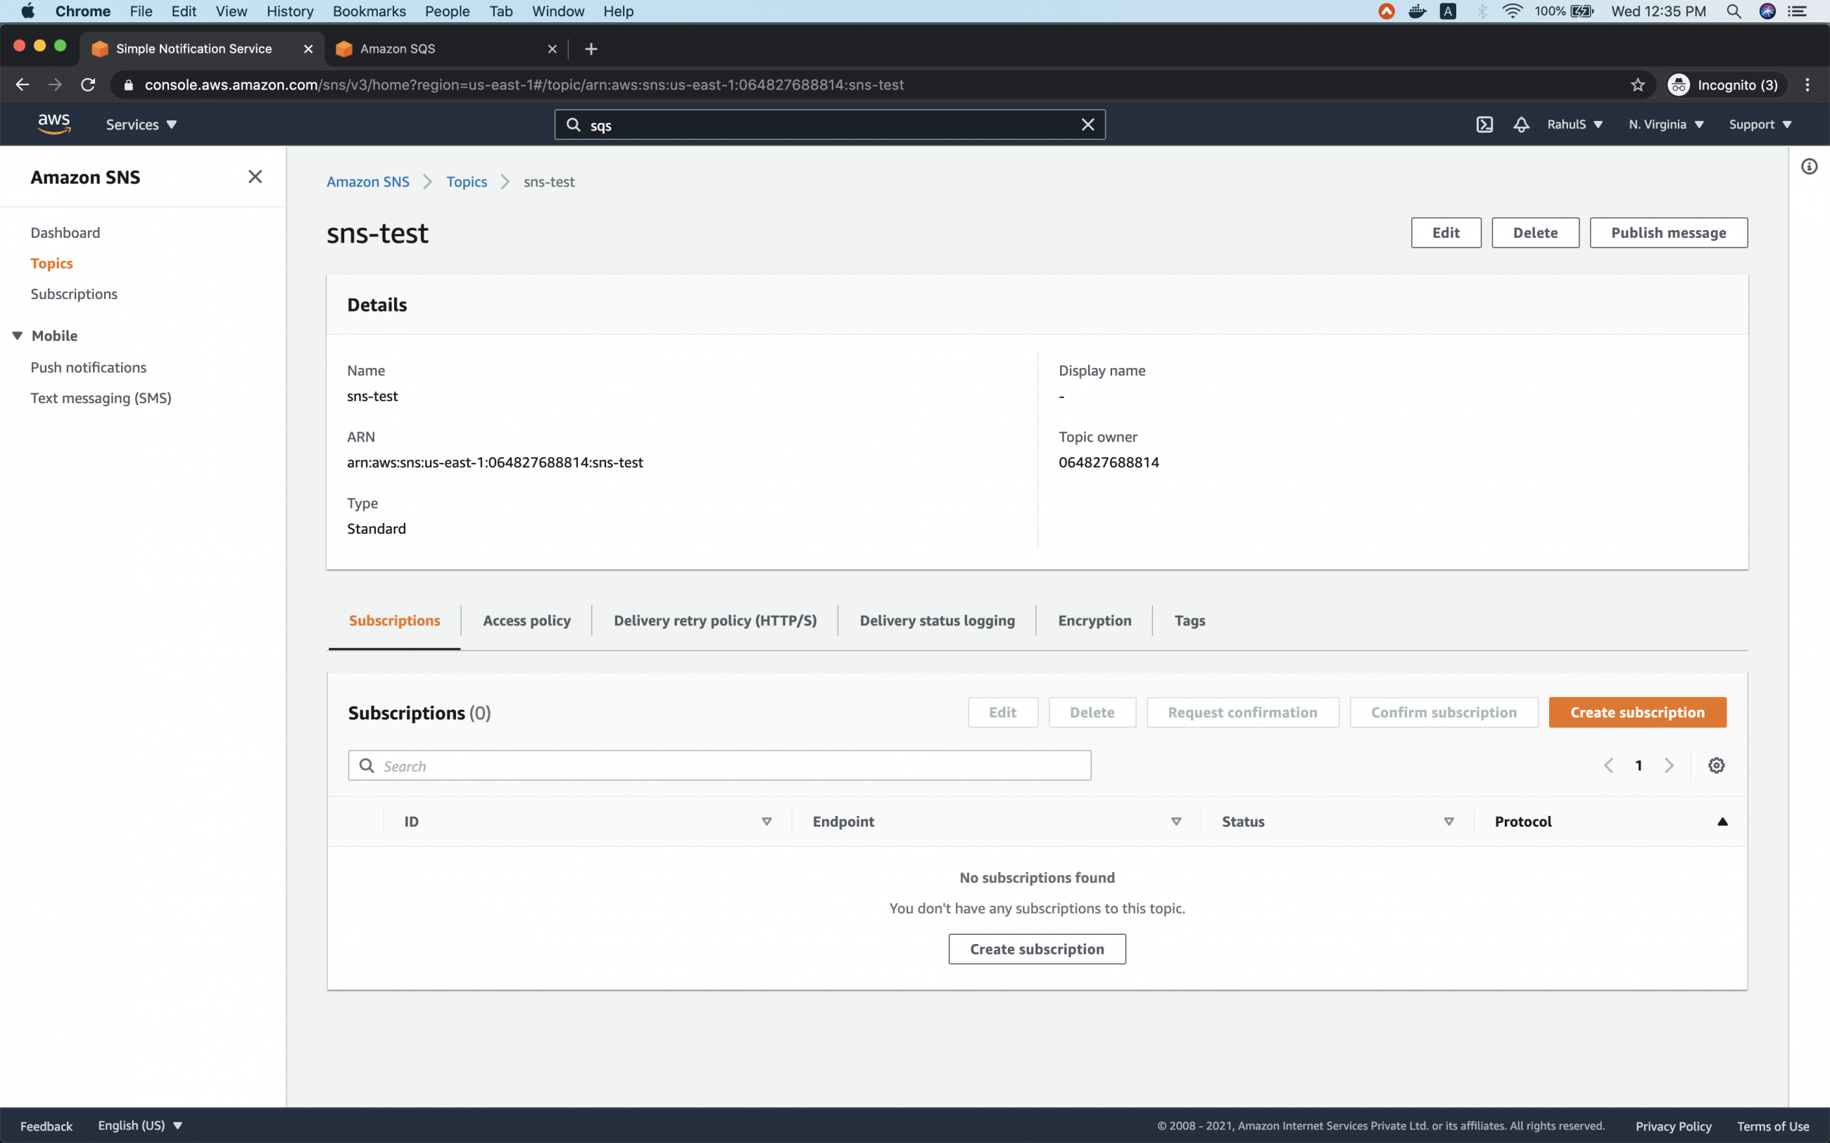The height and width of the screenshot is (1143, 1830).
Task: Click the Publish message button
Action: pyautogui.click(x=1668, y=232)
